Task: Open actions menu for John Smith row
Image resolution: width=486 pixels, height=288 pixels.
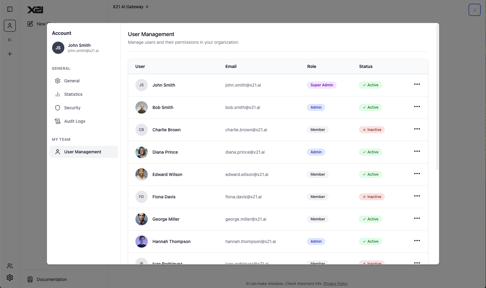Action: [x=417, y=84]
